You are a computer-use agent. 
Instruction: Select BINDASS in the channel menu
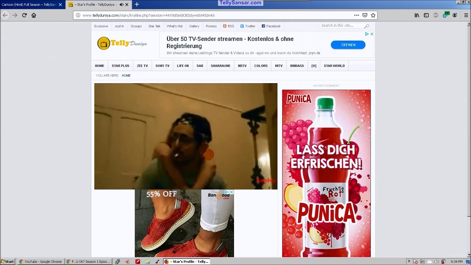coord(297,66)
